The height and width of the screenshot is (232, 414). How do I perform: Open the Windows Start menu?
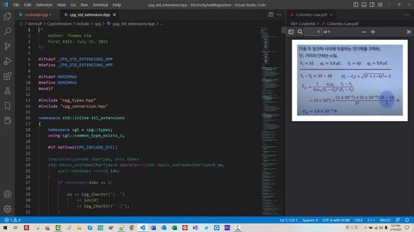[x=5, y=227]
